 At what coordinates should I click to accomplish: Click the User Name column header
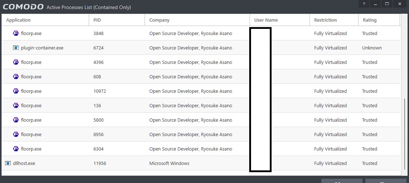[266, 20]
